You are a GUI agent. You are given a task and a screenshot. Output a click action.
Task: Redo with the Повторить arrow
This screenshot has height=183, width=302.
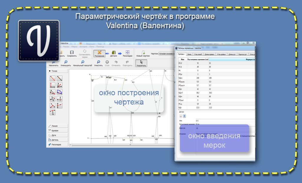click(127, 63)
